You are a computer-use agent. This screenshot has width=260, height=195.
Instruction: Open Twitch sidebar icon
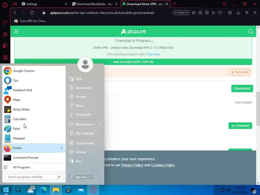(x=5, y=46)
